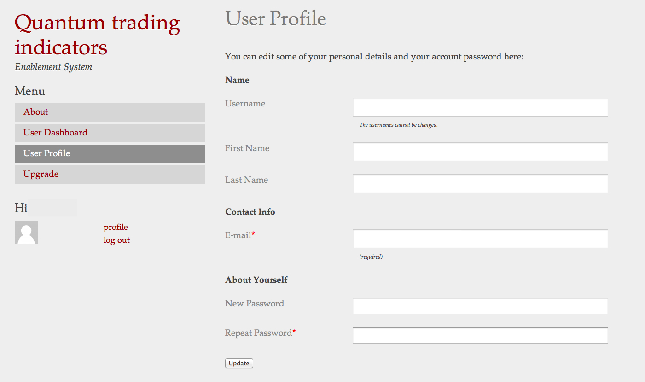
Task: Focus the E-mail input box
Action: coord(480,239)
